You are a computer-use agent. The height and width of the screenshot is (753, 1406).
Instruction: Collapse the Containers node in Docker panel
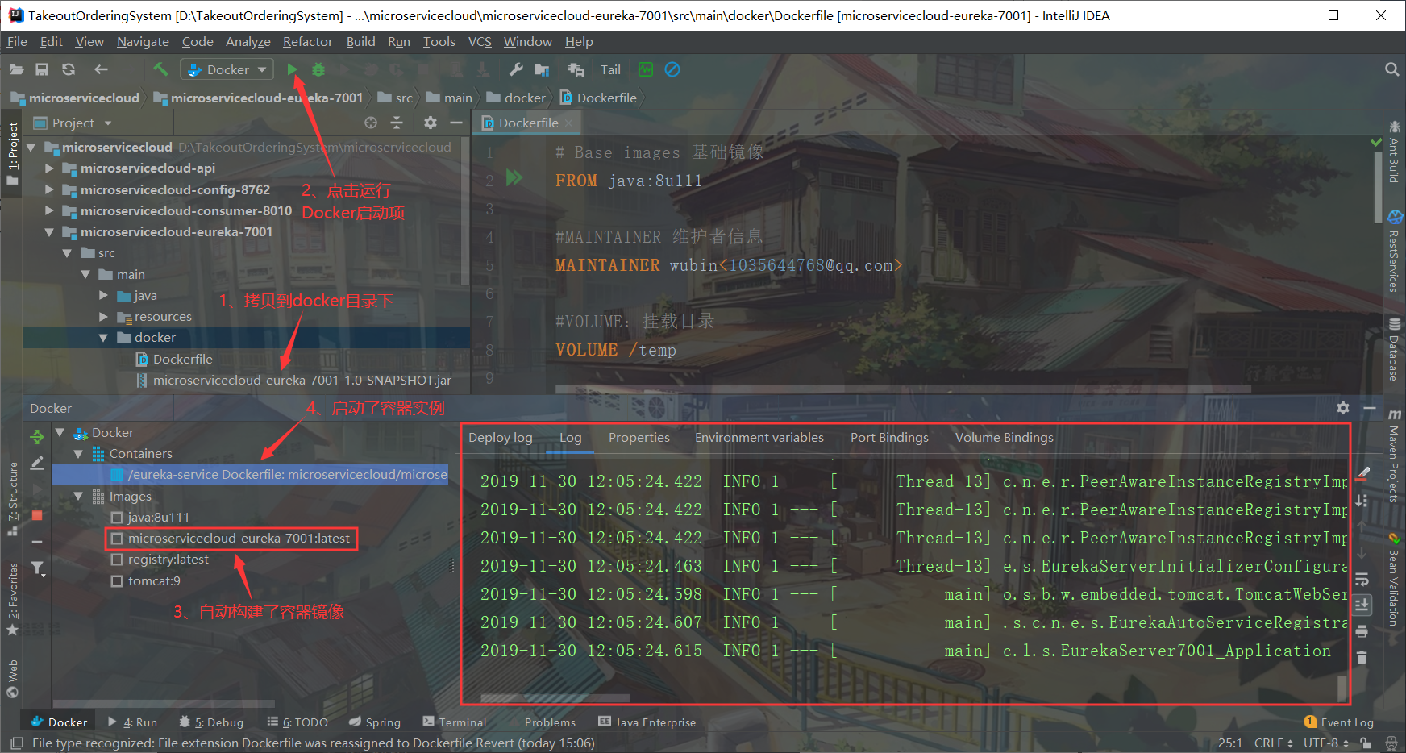point(78,453)
